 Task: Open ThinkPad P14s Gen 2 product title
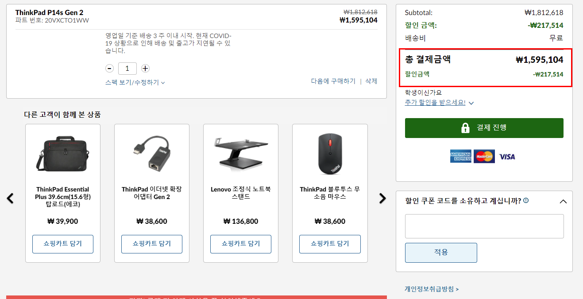(49, 12)
